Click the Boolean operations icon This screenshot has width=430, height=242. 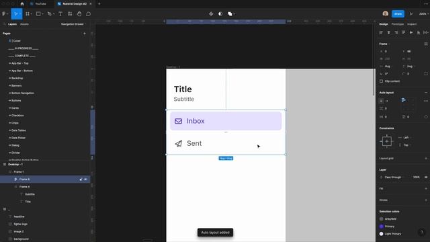tap(230, 13)
